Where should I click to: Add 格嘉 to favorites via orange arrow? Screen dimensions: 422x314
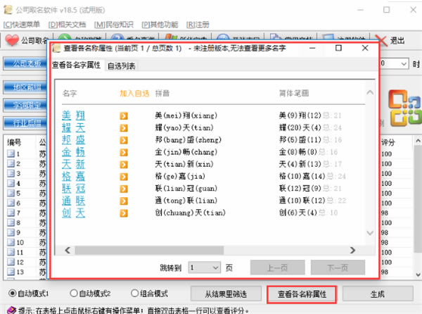124,177
